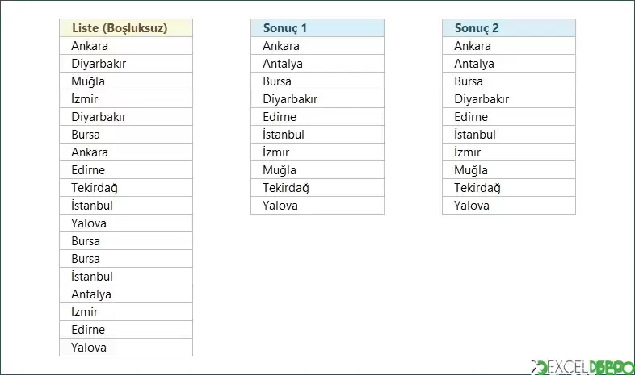Select the Sonuç 2 header cell
The image size is (635, 375).
[x=509, y=28]
